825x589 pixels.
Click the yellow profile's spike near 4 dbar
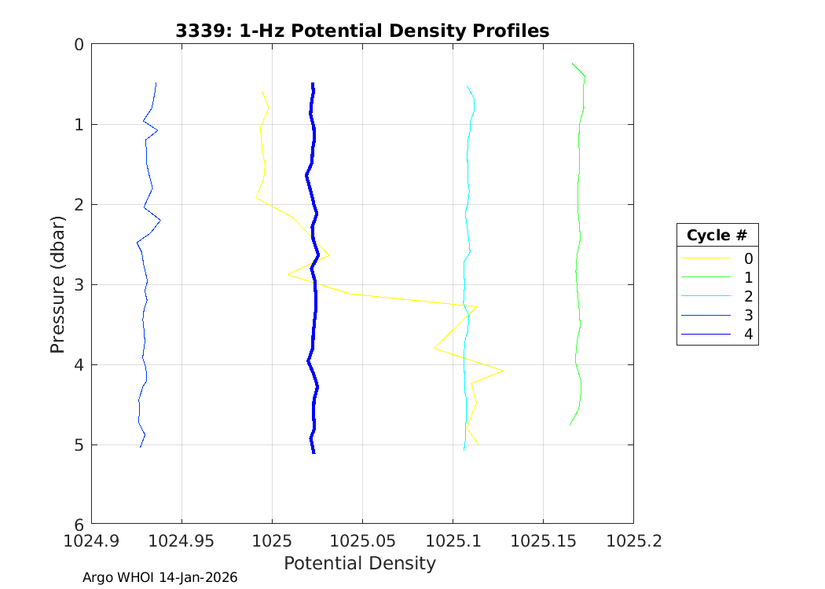point(501,370)
